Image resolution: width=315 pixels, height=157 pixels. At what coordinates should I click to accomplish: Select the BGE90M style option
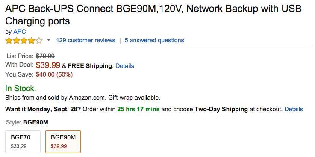pos(63,142)
